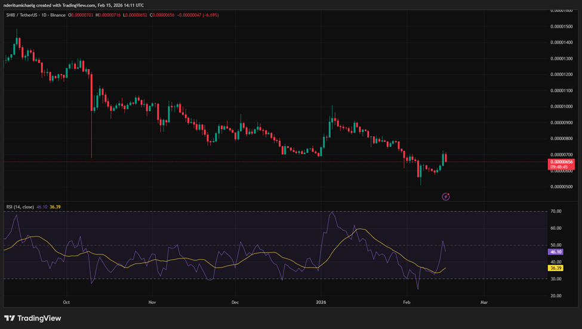582x329 pixels.
Task: Click the purple lightning event icon
Action: tap(445, 196)
